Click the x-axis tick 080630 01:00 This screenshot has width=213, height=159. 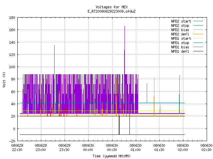pyautogui.click(x=135, y=148)
